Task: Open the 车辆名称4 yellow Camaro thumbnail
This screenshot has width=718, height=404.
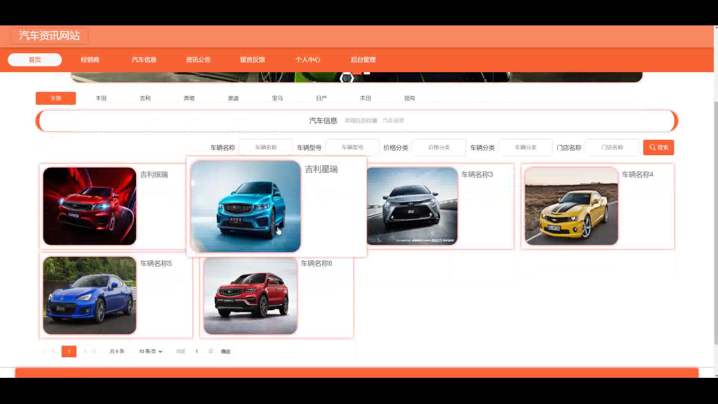Action: point(571,206)
